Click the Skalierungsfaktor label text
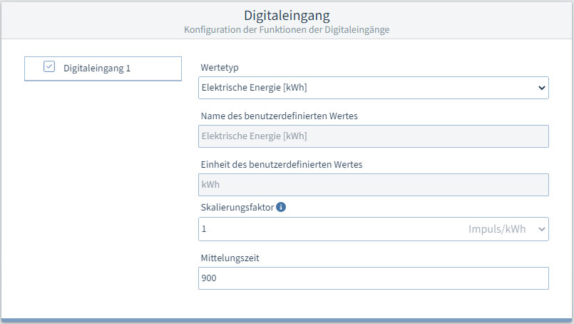Screen dimensions: 574x324 pyautogui.click(x=236, y=208)
